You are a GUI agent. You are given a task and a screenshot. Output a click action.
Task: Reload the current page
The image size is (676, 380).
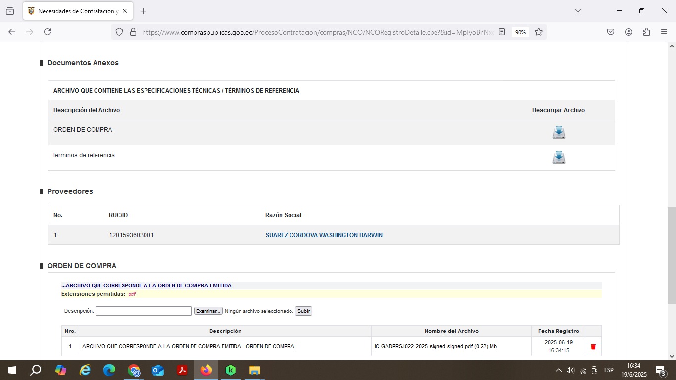pyautogui.click(x=48, y=32)
